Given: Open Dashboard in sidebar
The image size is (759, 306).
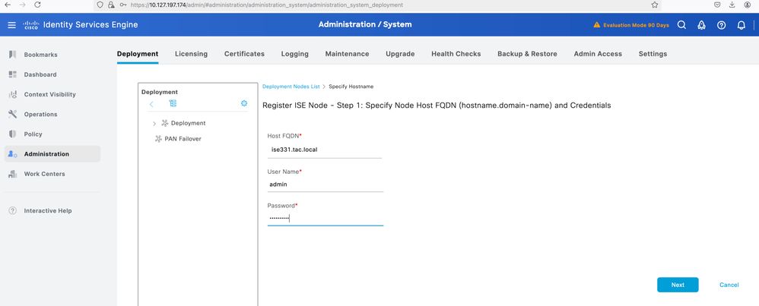Looking at the screenshot, I should point(40,74).
